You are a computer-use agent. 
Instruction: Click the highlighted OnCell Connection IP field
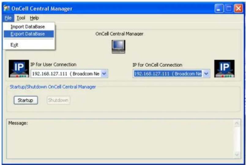[x=171, y=73]
